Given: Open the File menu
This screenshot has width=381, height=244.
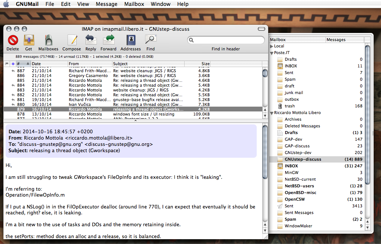Looking at the screenshot, I should point(50,4).
